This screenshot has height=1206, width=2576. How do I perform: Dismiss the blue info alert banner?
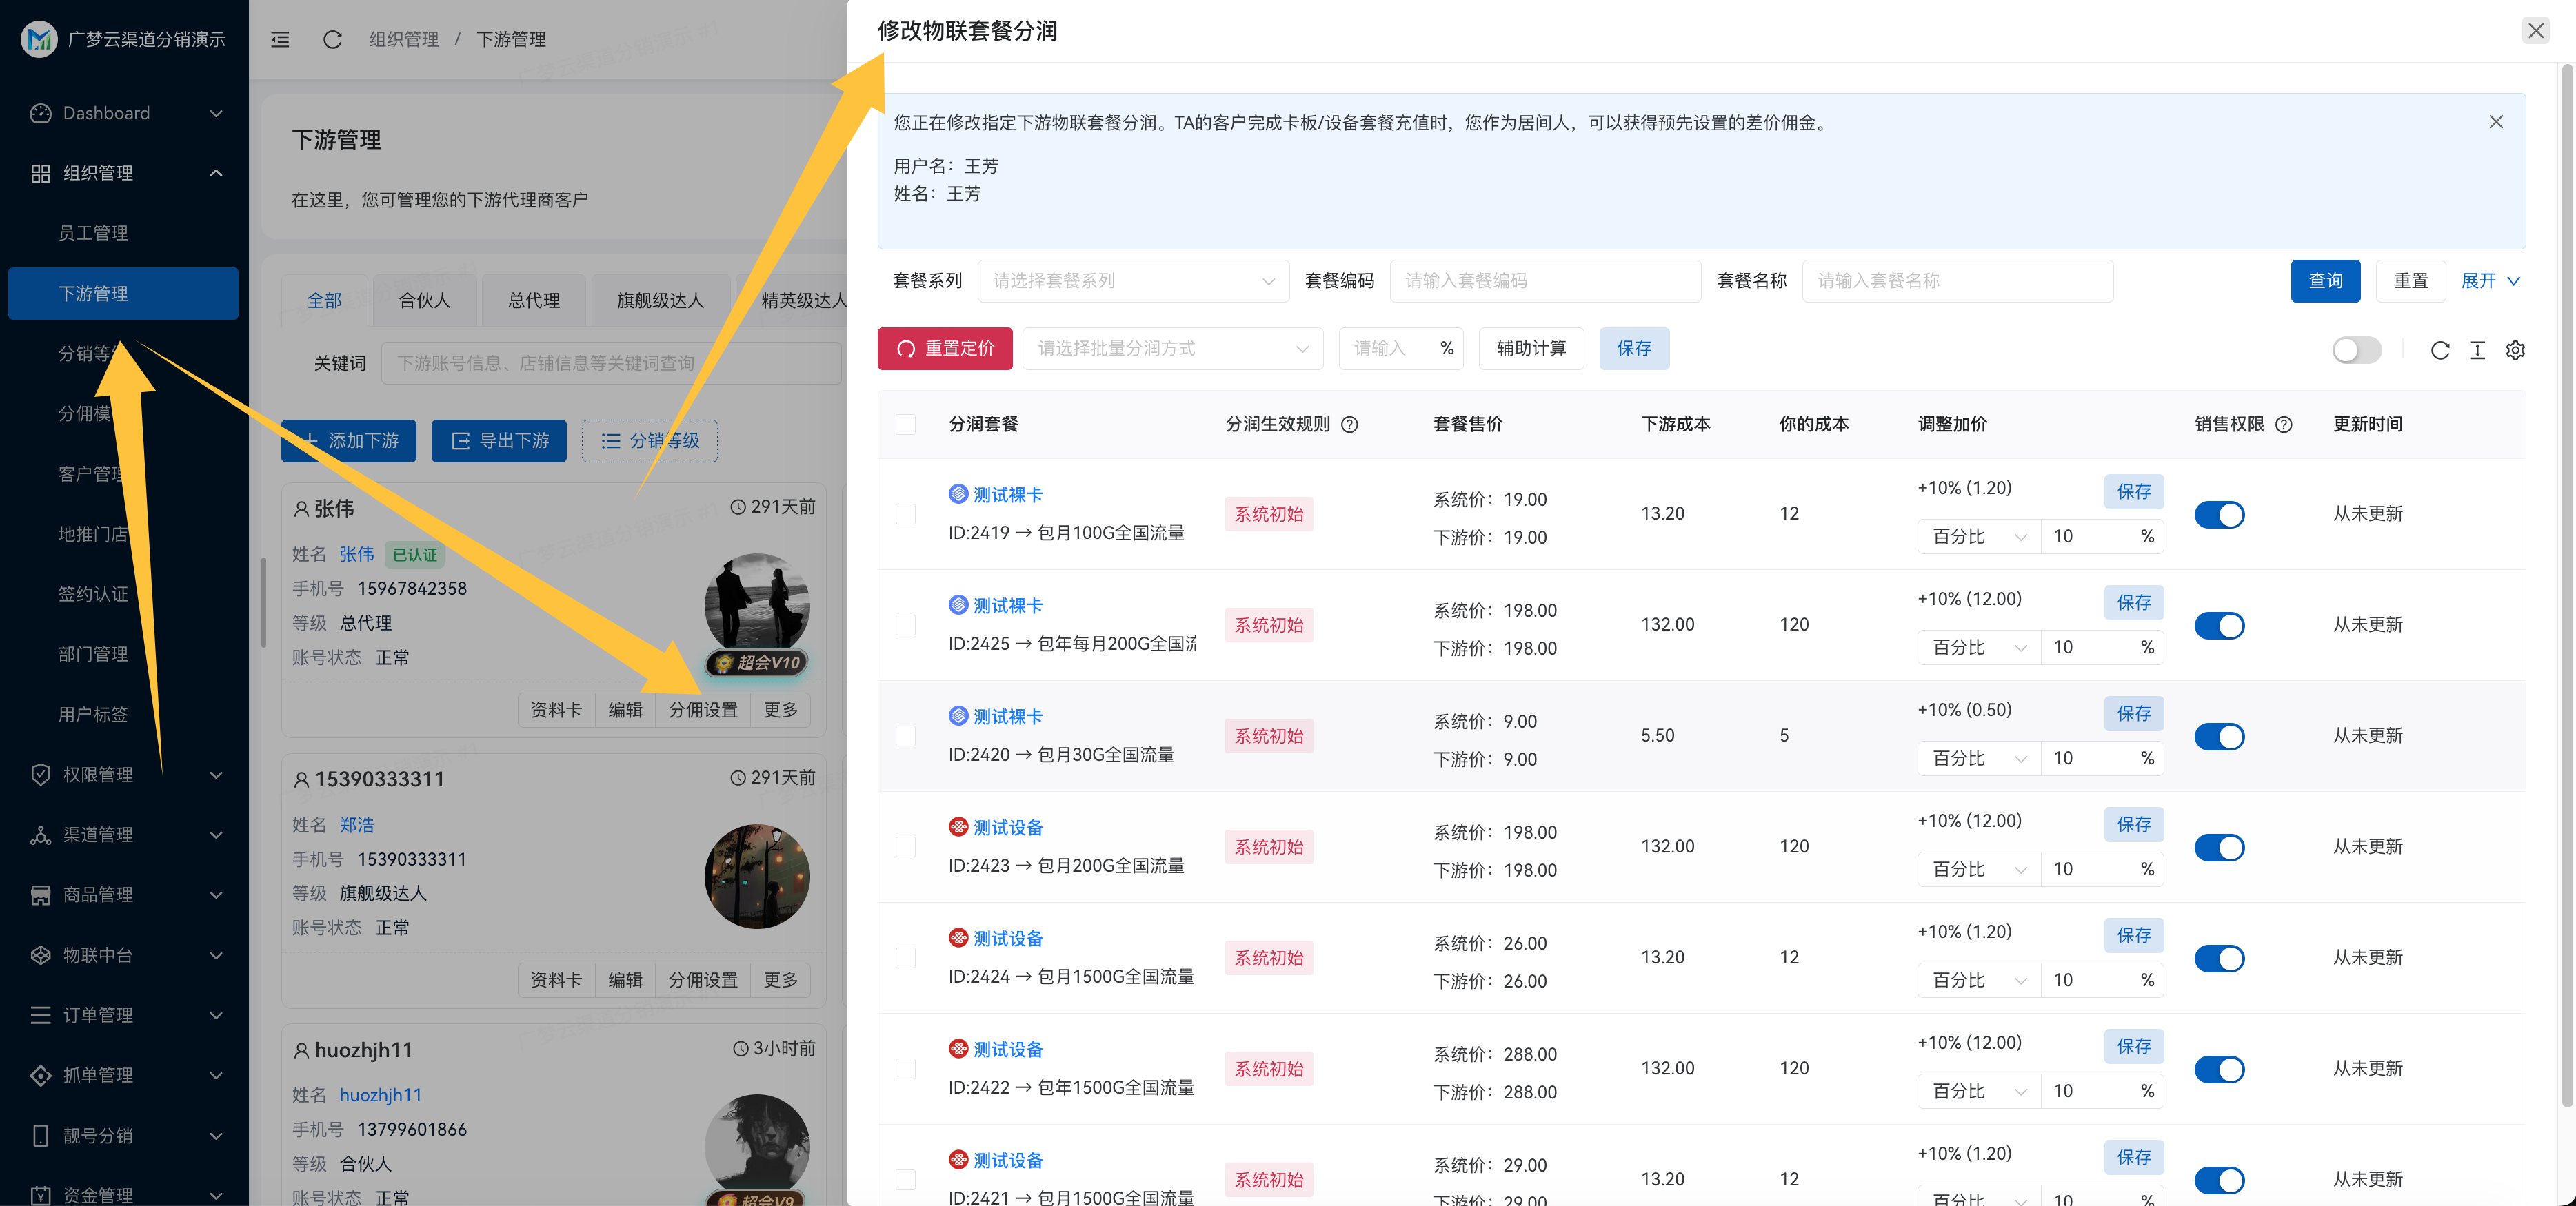(x=2495, y=122)
